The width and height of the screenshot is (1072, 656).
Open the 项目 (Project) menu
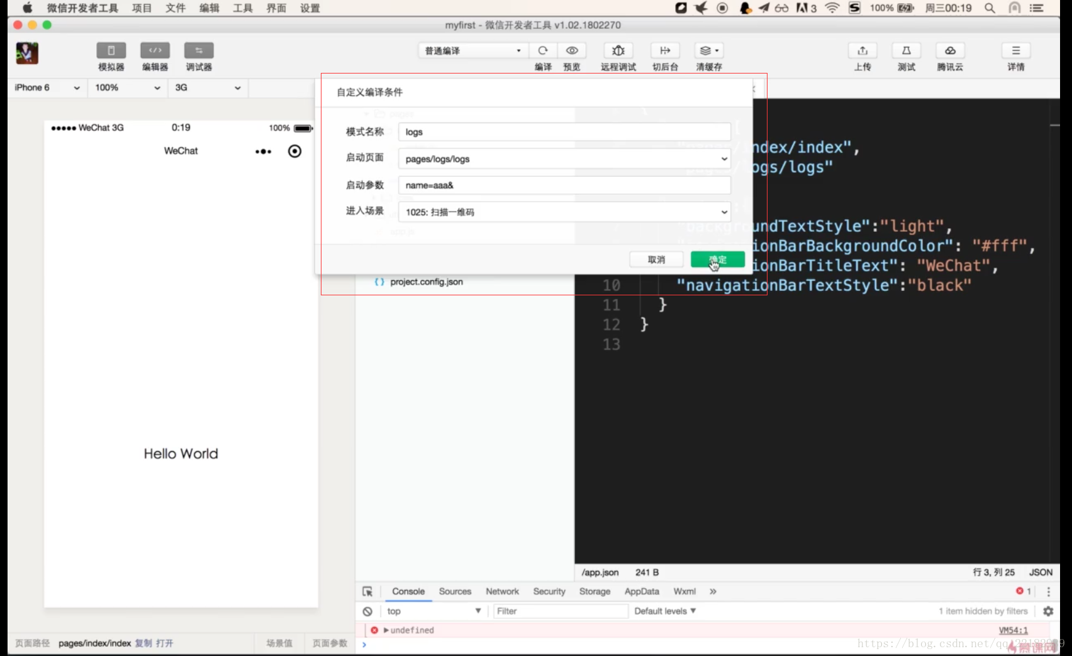click(x=142, y=8)
